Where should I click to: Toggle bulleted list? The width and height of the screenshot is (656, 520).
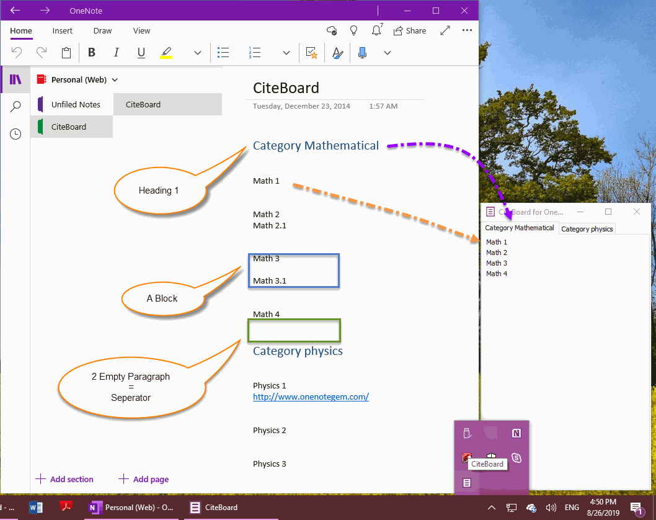tap(223, 52)
